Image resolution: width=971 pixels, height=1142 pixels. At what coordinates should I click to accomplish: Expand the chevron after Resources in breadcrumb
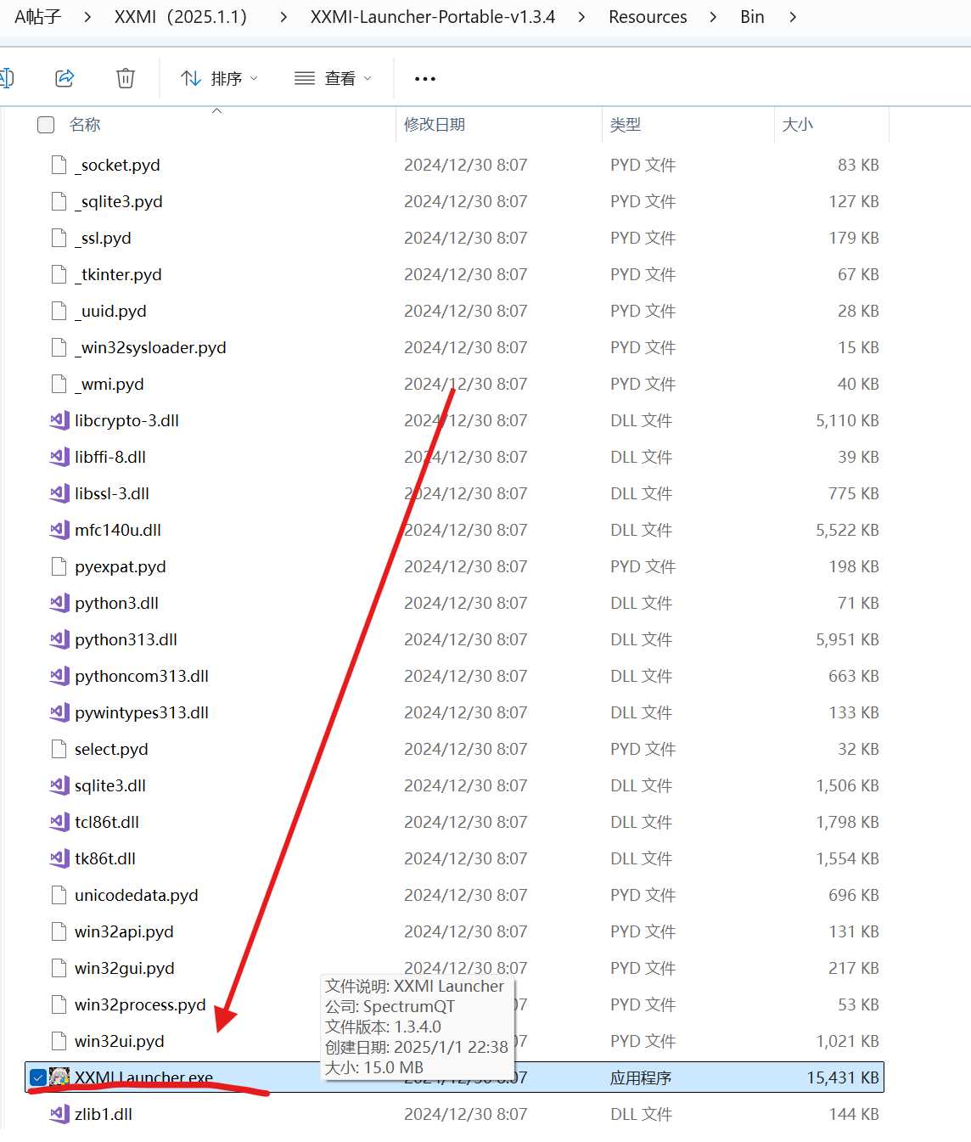coord(713,17)
